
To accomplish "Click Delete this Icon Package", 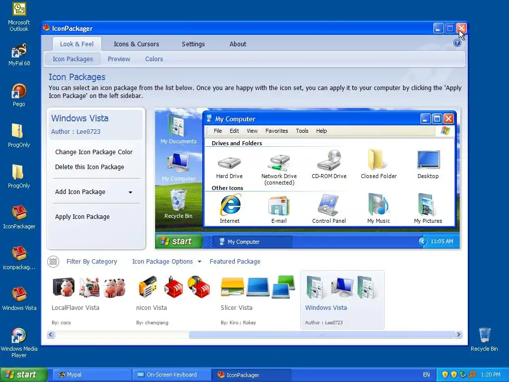I will click(x=89, y=167).
